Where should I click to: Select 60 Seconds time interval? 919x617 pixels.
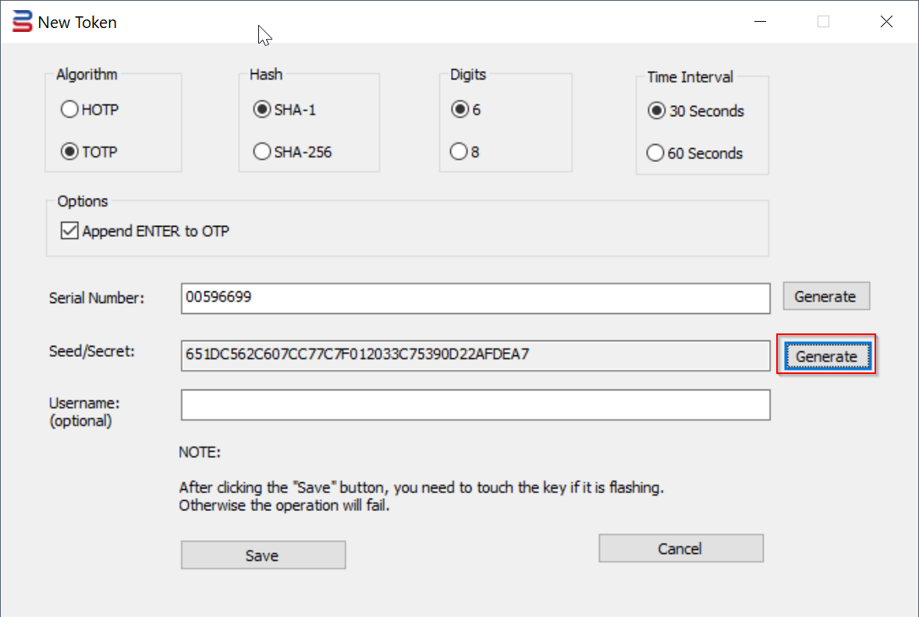[x=656, y=153]
